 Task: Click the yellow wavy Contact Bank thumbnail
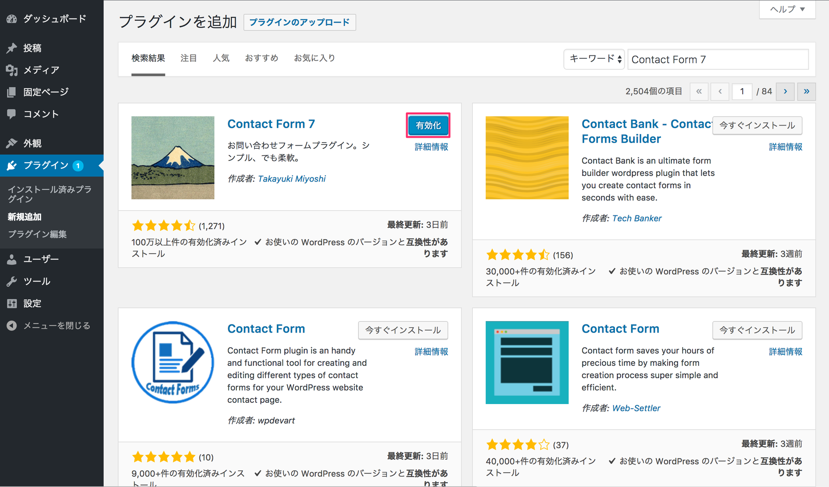pyautogui.click(x=527, y=158)
